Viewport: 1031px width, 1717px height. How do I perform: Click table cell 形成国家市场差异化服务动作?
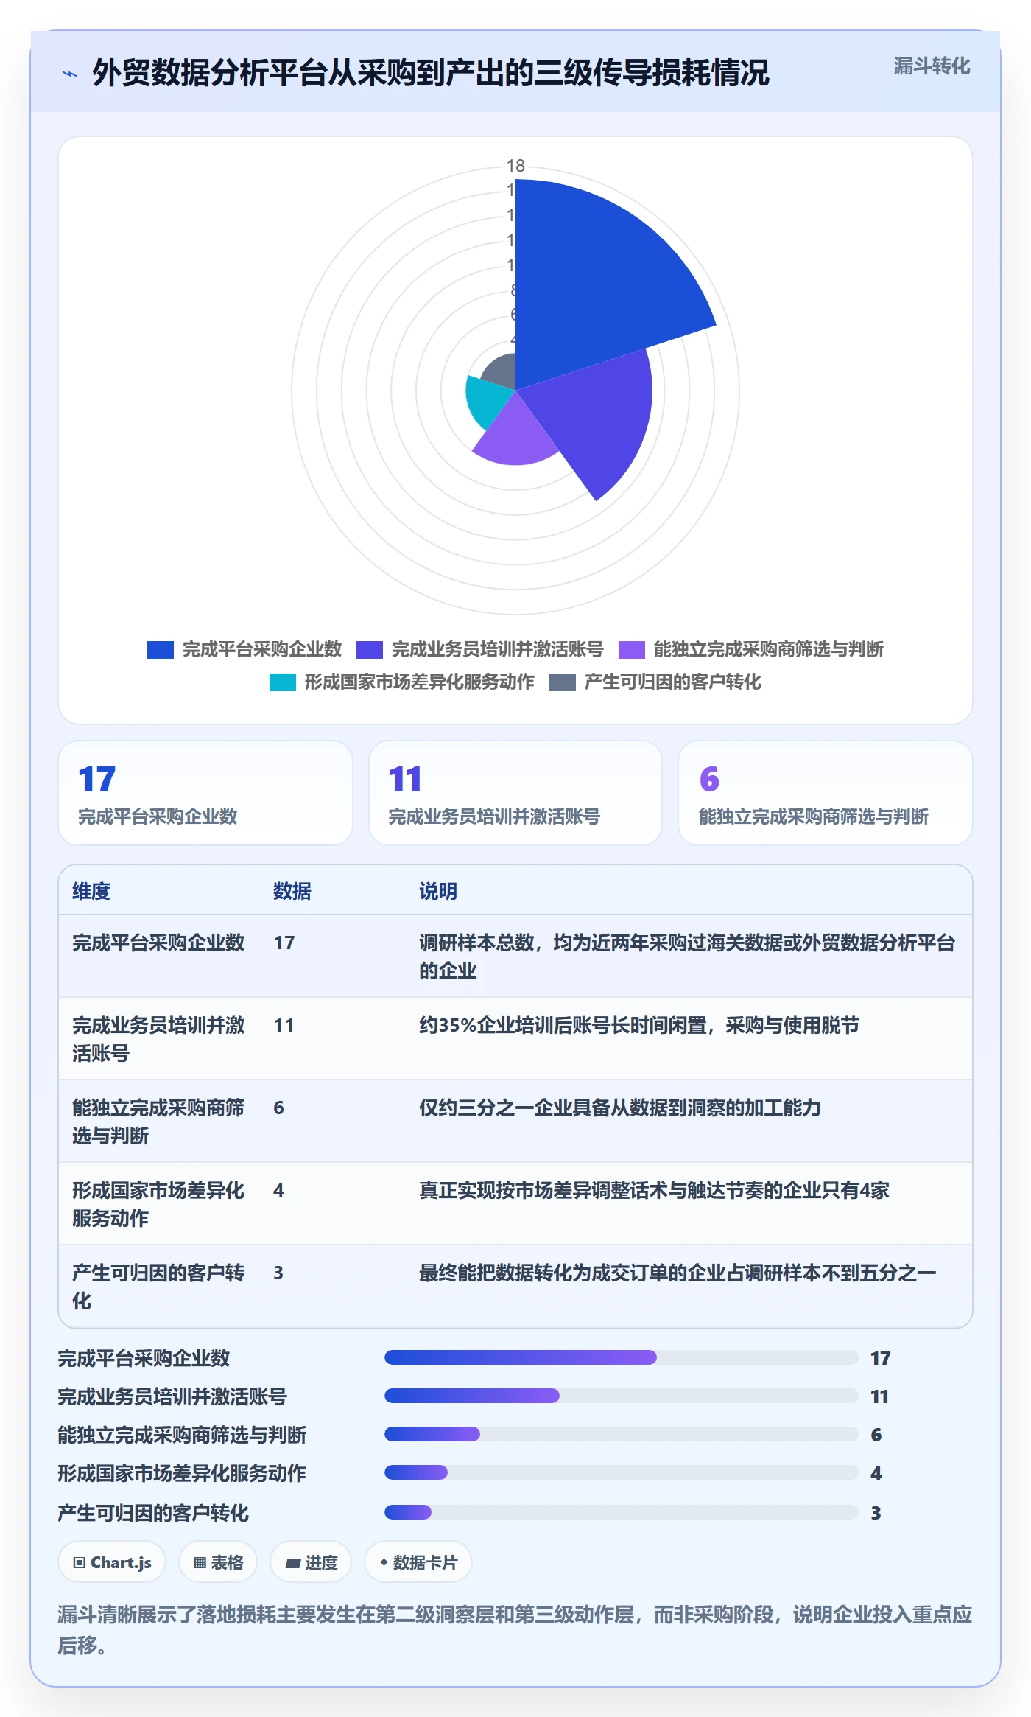[x=158, y=1204]
